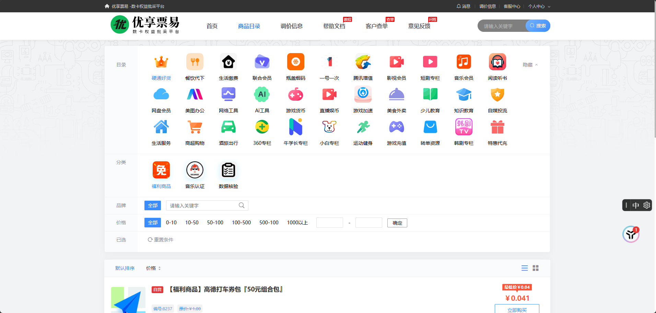Screen dimensions: 656x313
Task: Click the 搜索 button
Action: 538,26
